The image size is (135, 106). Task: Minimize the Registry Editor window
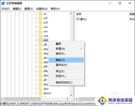pos(110,3)
